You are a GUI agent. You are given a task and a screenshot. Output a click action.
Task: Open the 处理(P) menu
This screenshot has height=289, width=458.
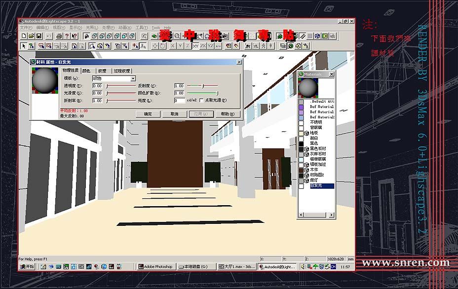tap(109, 28)
